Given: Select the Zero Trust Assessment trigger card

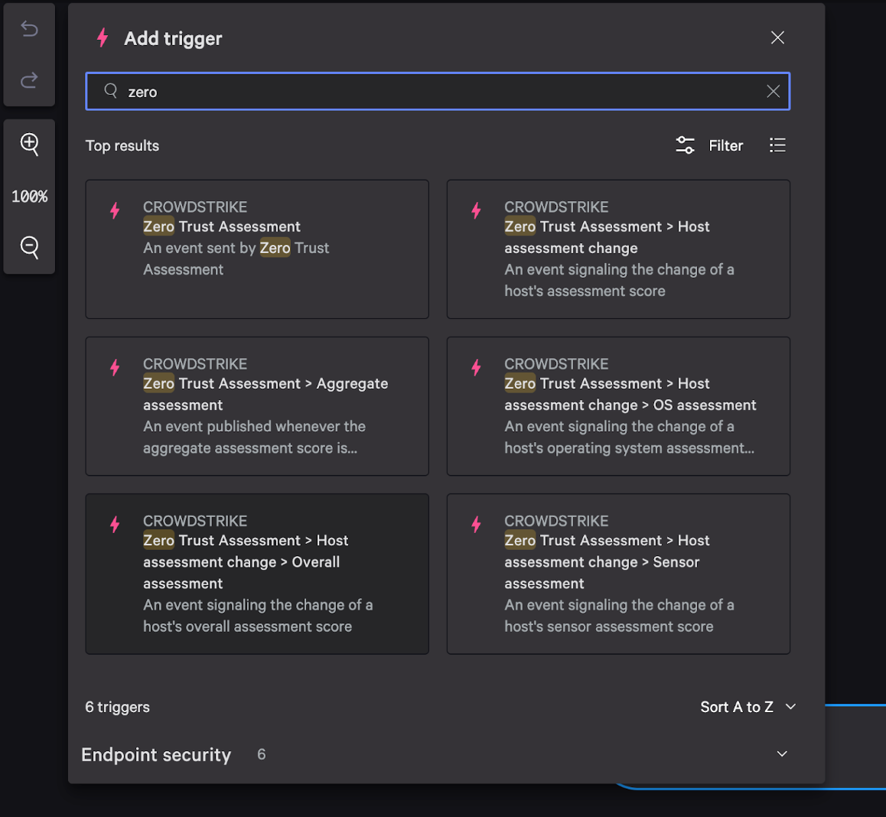Looking at the screenshot, I should click(257, 249).
